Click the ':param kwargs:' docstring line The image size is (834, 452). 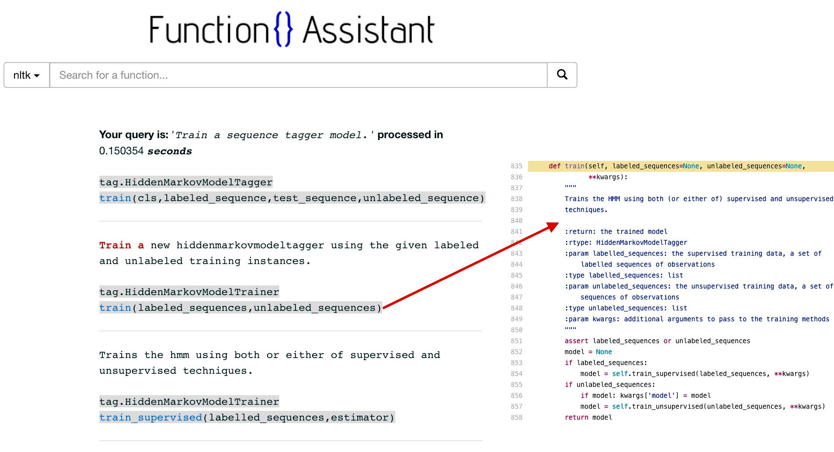tap(697, 319)
